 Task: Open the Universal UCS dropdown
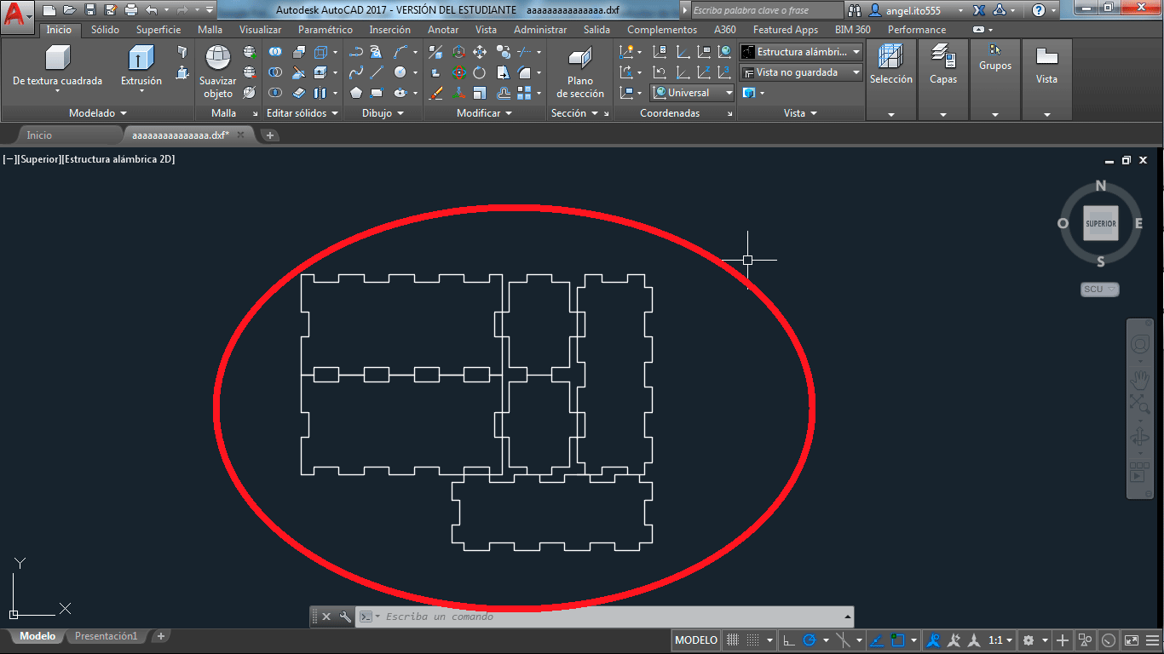(693, 93)
